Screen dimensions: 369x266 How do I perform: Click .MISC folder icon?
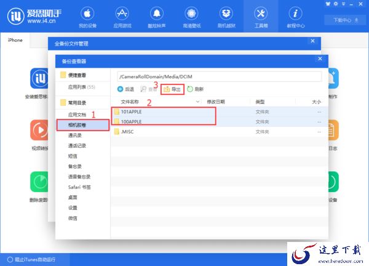coord(116,132)
